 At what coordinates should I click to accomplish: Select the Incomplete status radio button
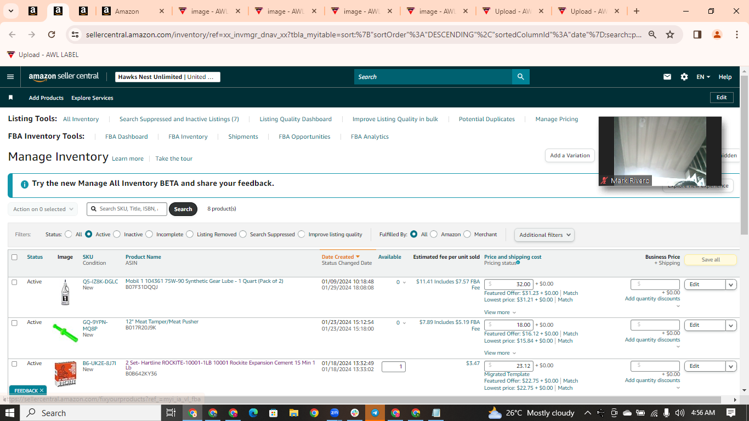(x=149, y=234)
